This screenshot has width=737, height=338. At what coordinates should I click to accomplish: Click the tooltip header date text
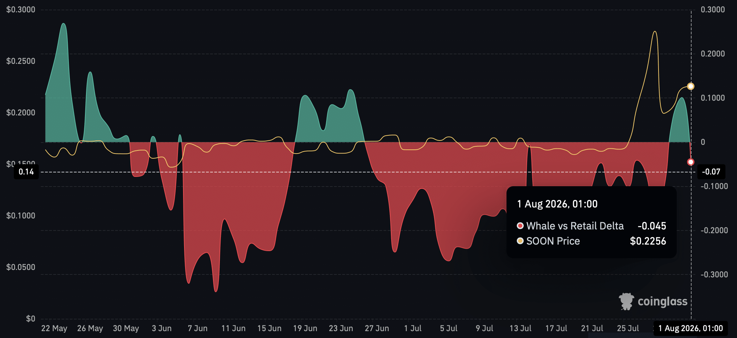pos(557,204)
